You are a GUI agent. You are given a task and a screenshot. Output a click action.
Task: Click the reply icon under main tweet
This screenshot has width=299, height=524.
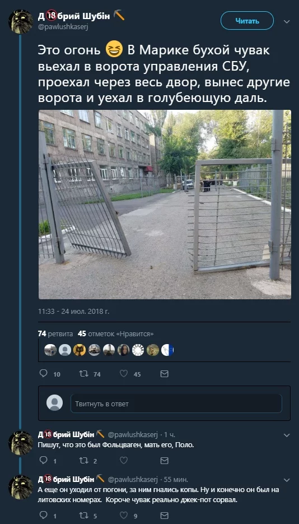coord(43,373)
